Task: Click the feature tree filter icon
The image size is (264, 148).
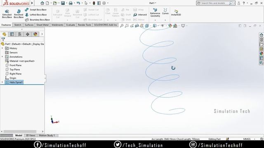Action: point(3,39)
